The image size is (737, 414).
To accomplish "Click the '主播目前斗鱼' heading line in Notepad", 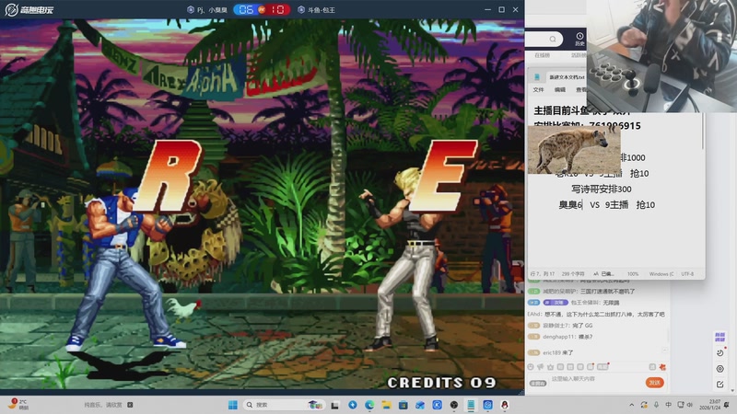I will 561,110.
